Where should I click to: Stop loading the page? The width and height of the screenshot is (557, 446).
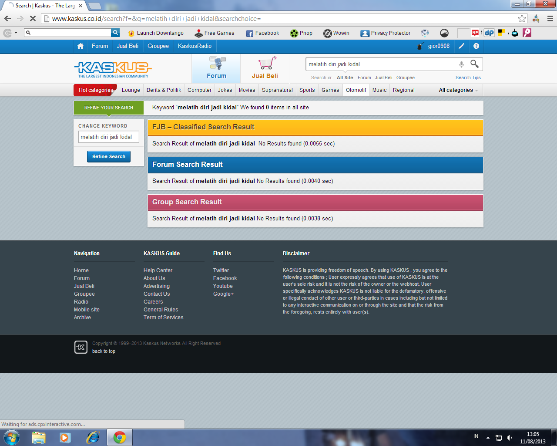point(32,19)
